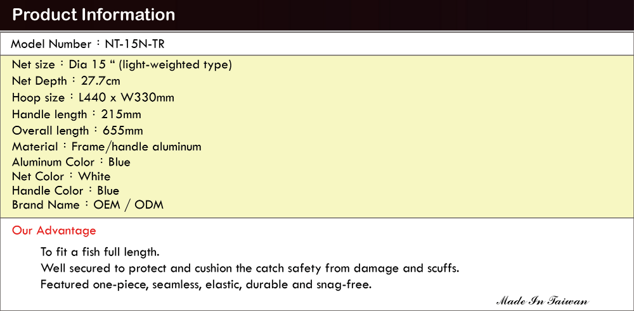Select the 'Featured one-piece, seamless' sentence
This screenshot has width=634, height=311.
click(x=206, y=285)
